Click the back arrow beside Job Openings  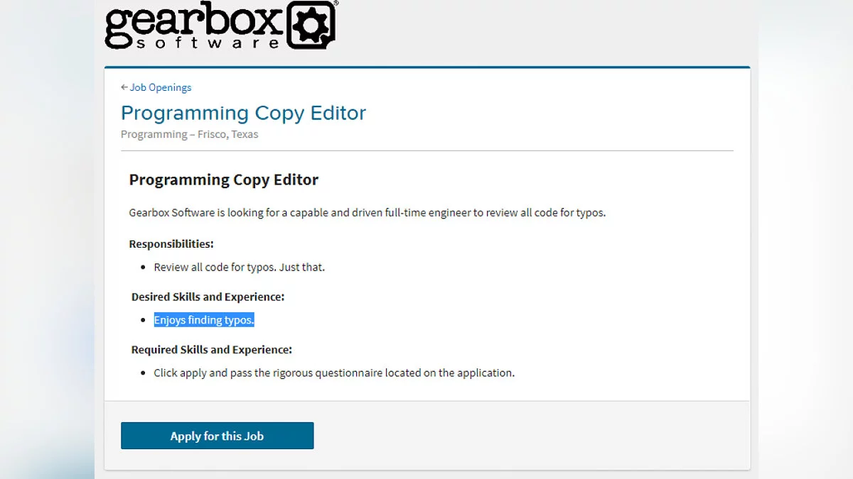[124, 87]
